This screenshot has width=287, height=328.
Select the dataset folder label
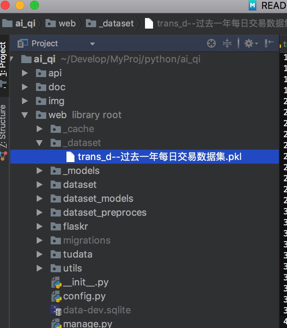tap(80, 185)
